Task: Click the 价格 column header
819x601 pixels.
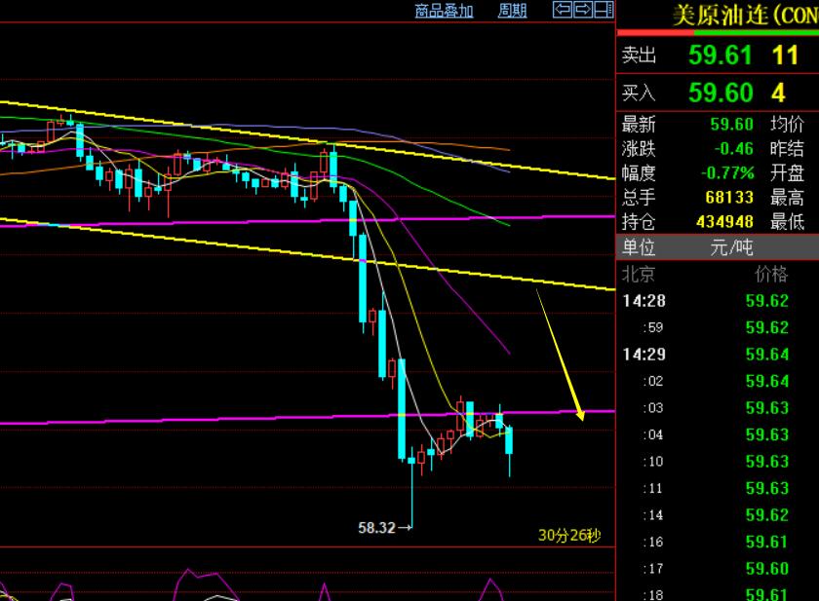Action: (771, 274)
